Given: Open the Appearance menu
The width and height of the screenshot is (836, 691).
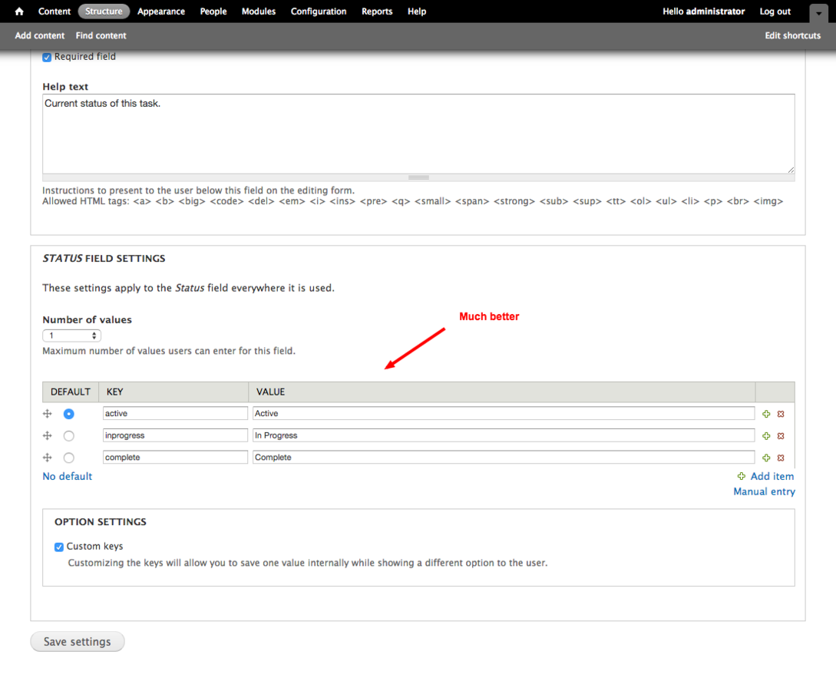Looking at the screenshot, I should (161, 12).
